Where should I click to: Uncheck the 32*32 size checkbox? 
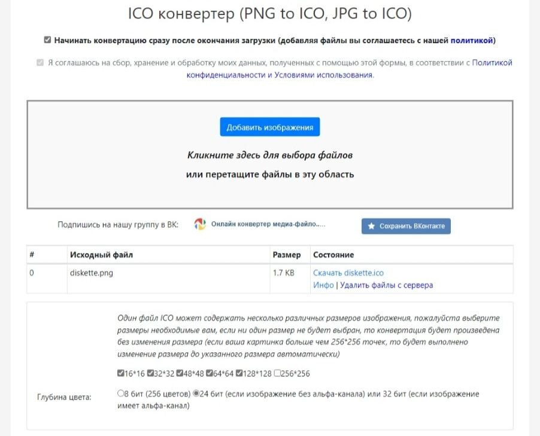click(x=150, y=373)
